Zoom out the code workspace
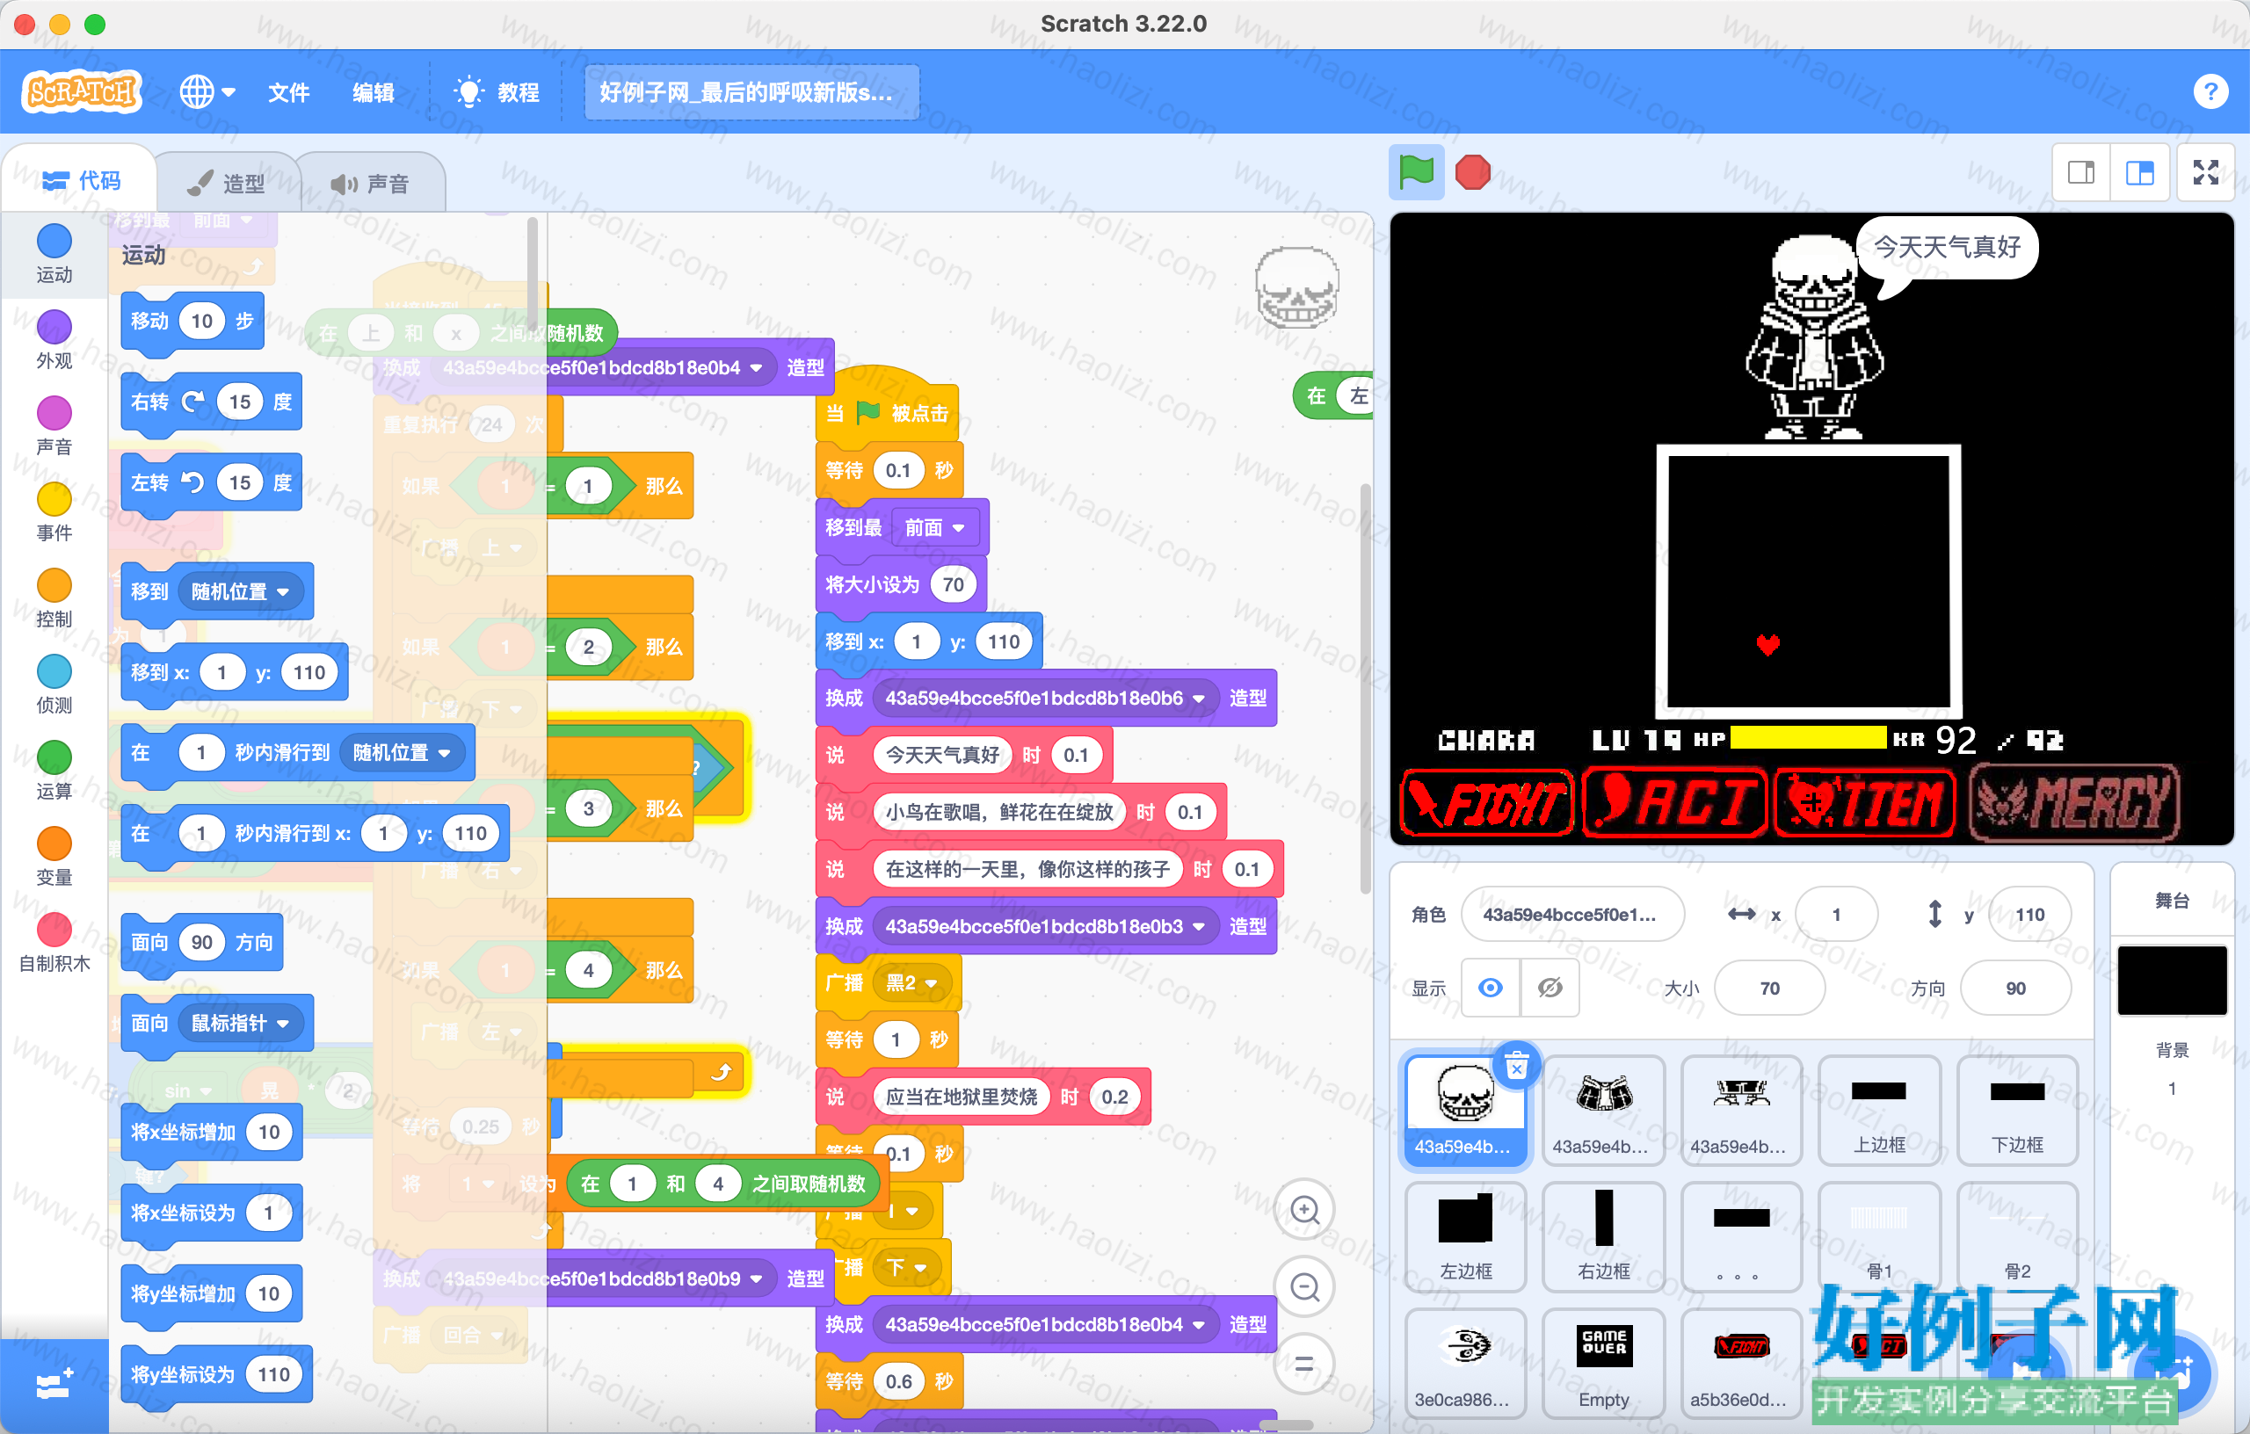The width and height of the screenshot is (2250, 1434). click(x=1304, y=1286)
